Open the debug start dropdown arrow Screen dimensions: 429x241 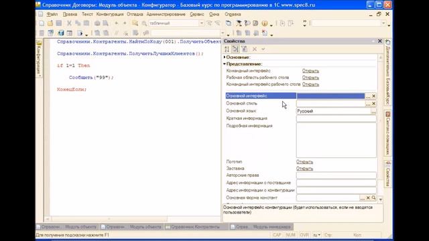(x=86, y=35)
